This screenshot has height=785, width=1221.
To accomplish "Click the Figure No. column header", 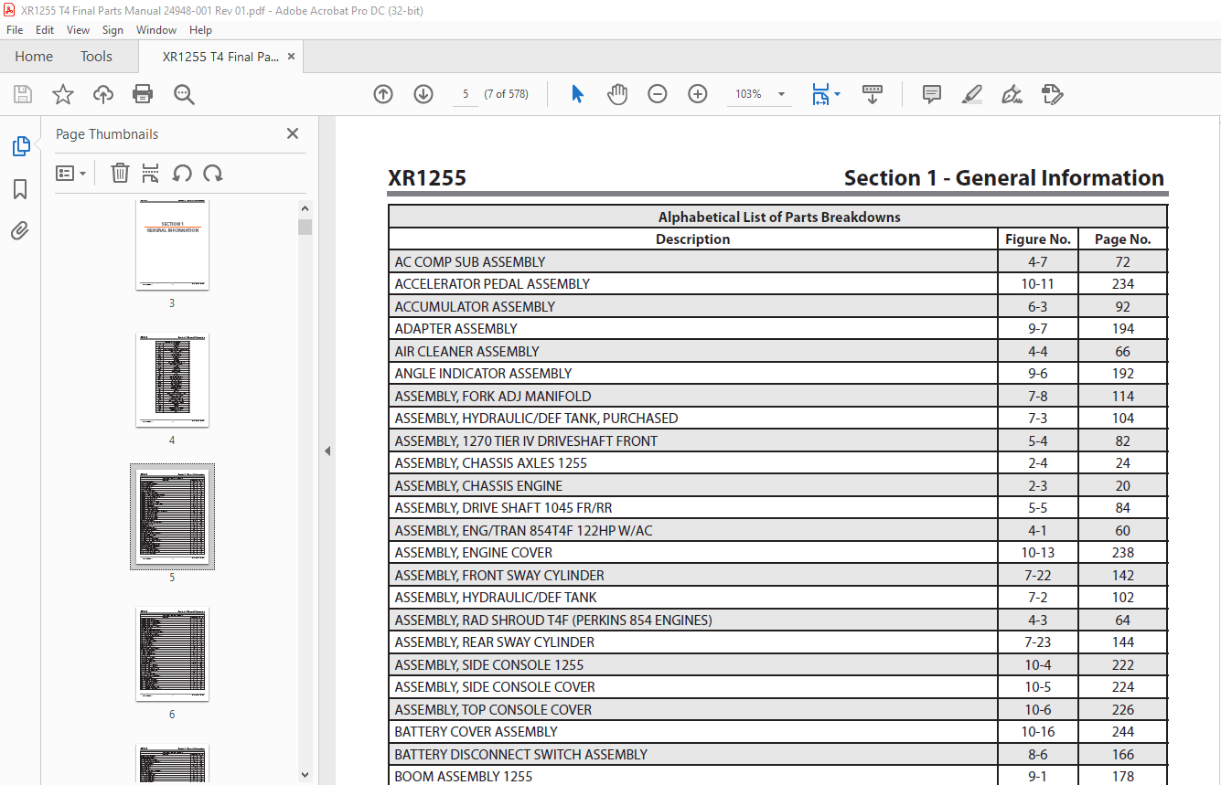I will click(1037, 239).
